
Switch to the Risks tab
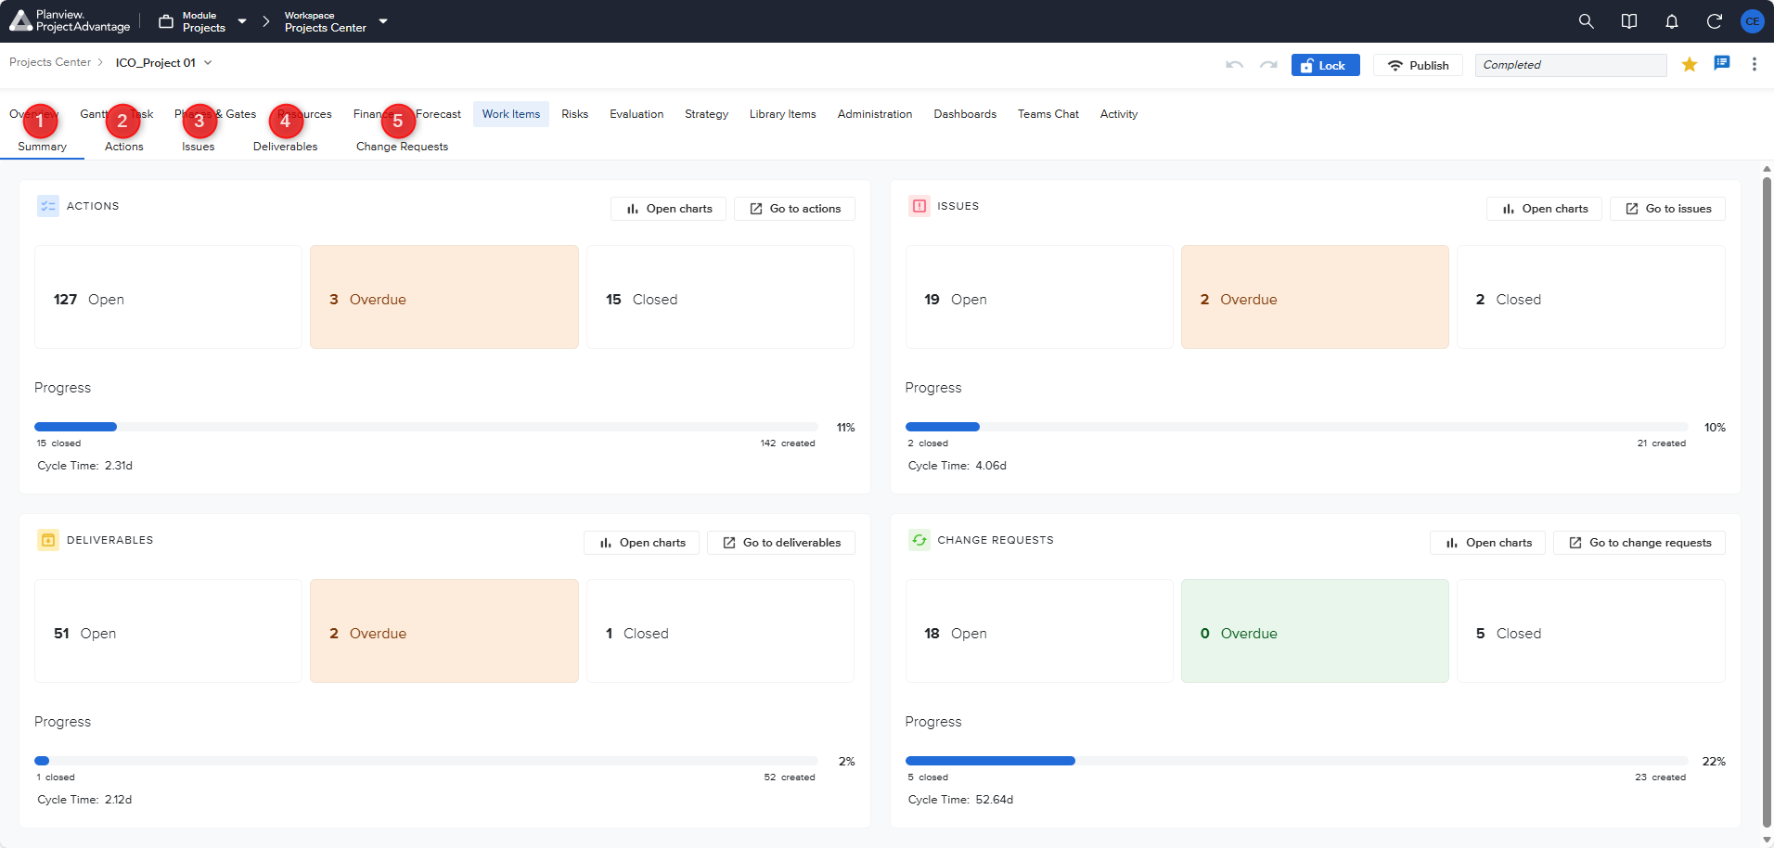click(574, 114)
